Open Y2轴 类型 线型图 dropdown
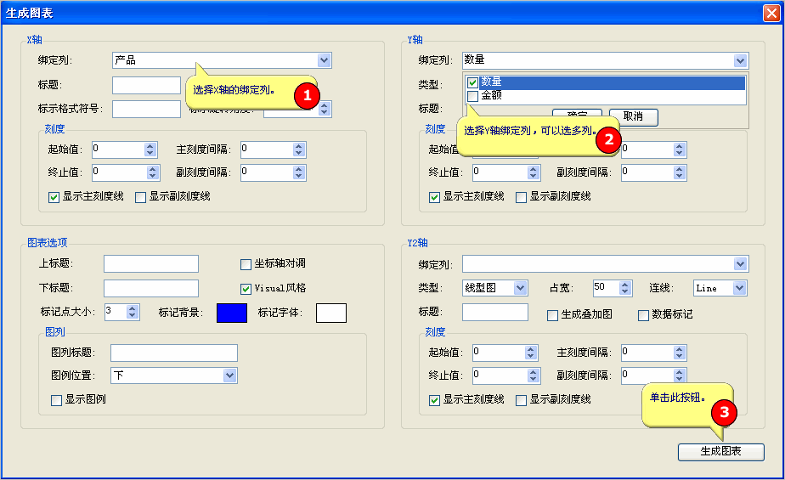This screenshot has width=785, height=480. pos(520,288)
